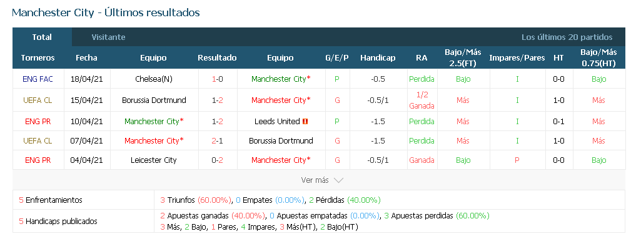Open the Ver más text link
The image size is (636, 239).
[x=315, y=180]
